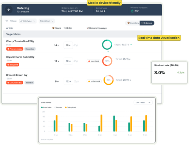Click the Stock column box icon
Viewport: 189px width, 145px height.
tap(53, 28)
